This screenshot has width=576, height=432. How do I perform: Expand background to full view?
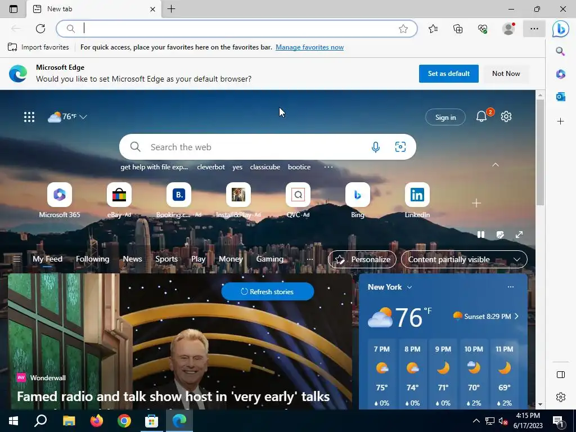tap(519, 235)
